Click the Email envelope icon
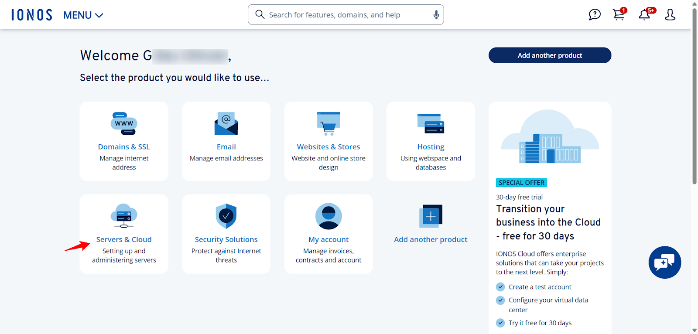698x334 pixels. [226, 123]
